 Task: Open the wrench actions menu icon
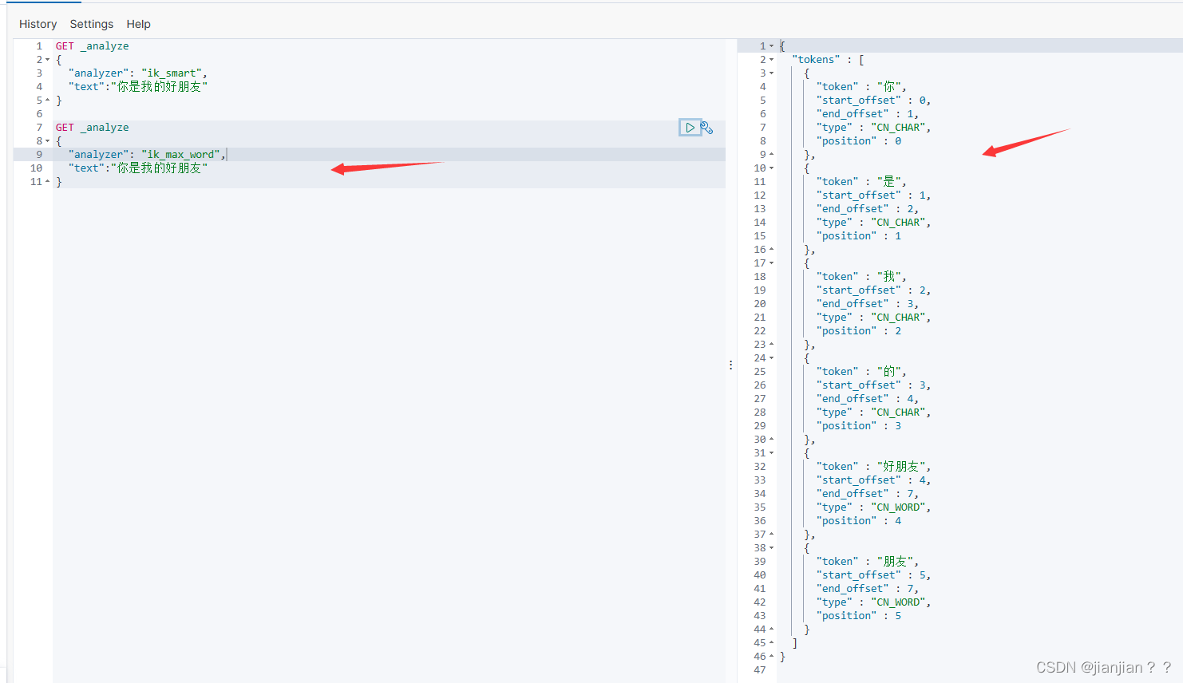click(x=707, y=128)
